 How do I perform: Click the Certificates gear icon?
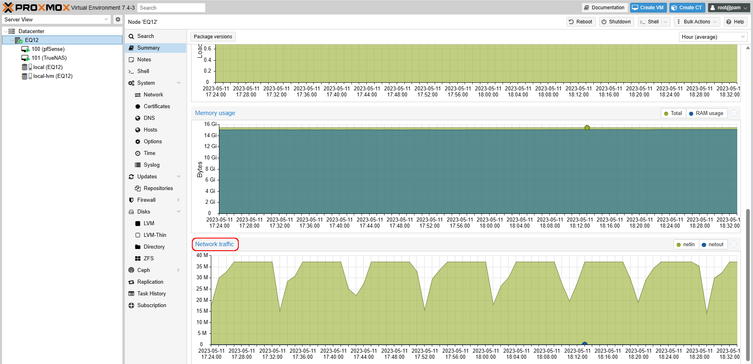point(138,107)
